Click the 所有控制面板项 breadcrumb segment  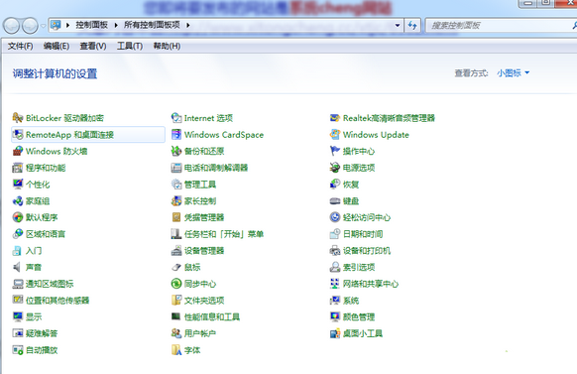pyautogui.click(x=152, y=25)
